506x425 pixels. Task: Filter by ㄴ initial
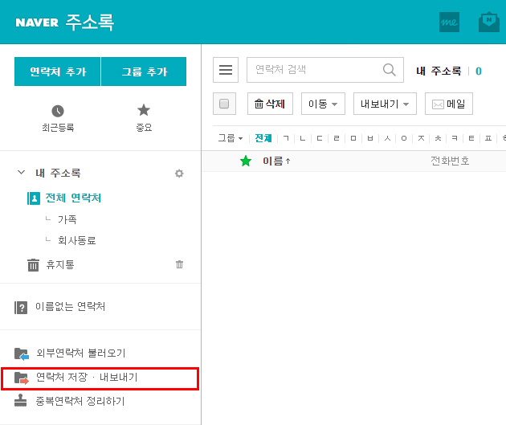(302, 138)
